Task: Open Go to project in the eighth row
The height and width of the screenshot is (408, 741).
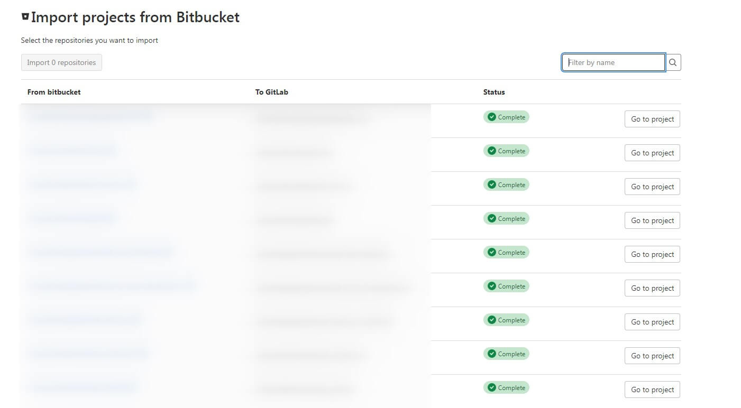Action: 652,356
